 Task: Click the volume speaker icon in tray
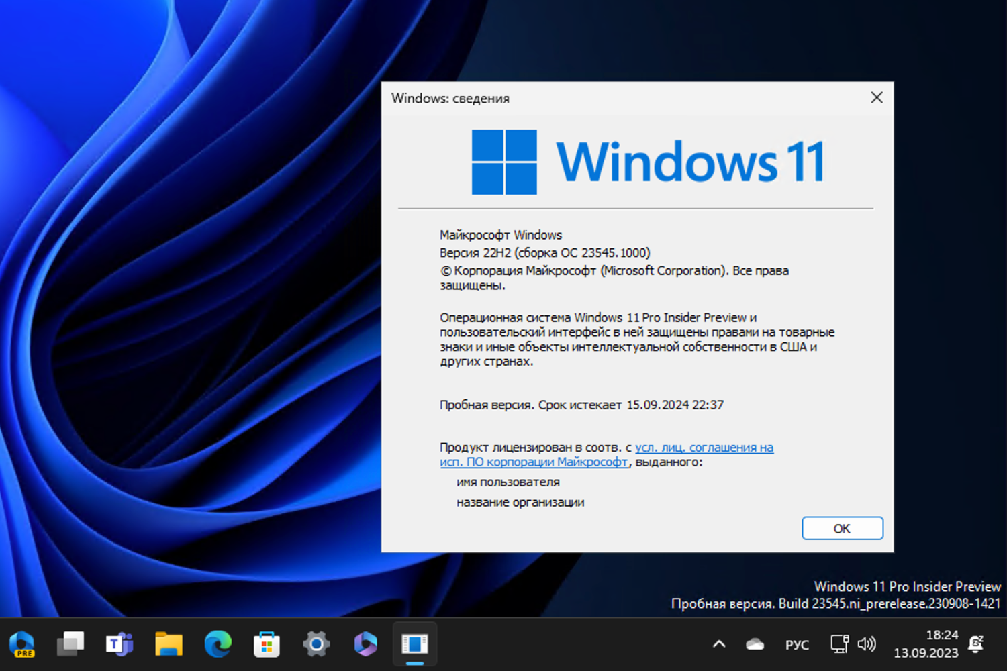tap(867, 643)
